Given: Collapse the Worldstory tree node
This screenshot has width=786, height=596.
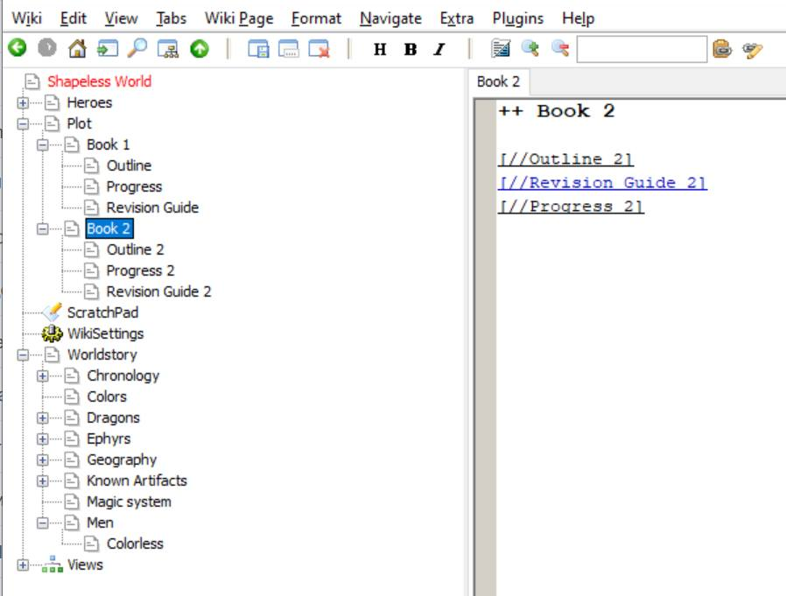Looking at the screenshot, I should (x=23, y=355).
